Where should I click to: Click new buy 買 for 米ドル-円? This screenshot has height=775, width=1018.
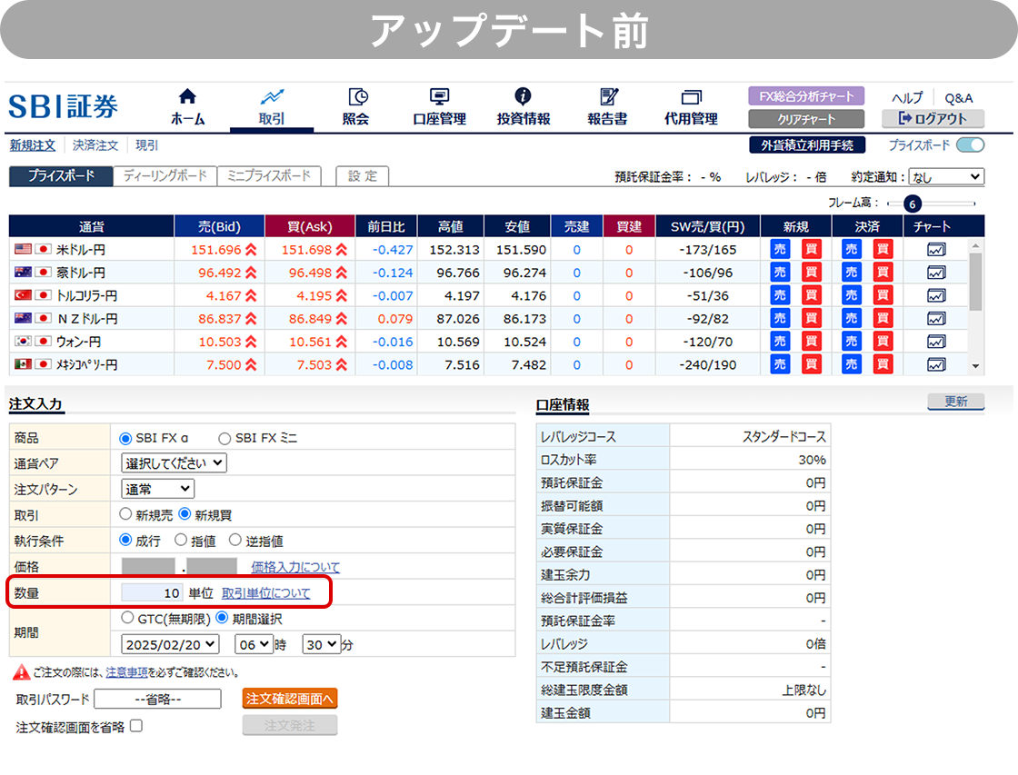(812, 249)
